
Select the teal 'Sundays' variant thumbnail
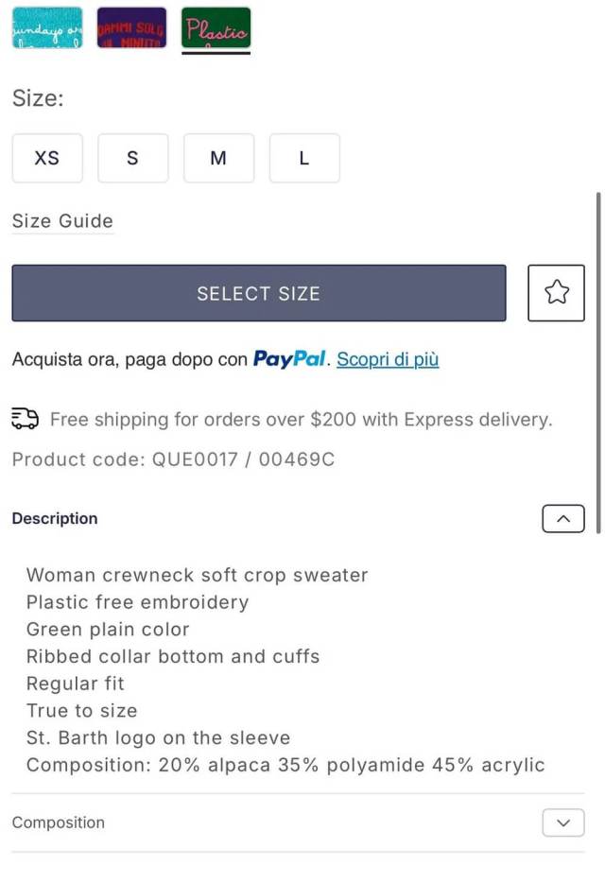(46, 28)
